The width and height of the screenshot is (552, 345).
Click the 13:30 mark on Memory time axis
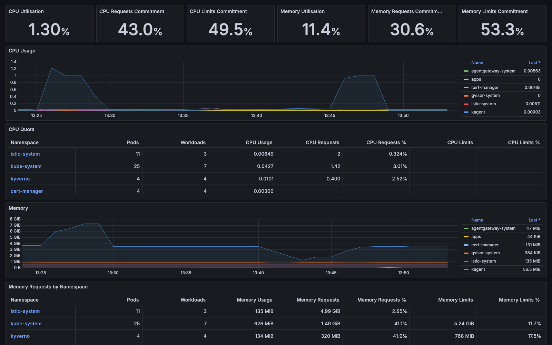pyautogui.click(x=113, y=273)
